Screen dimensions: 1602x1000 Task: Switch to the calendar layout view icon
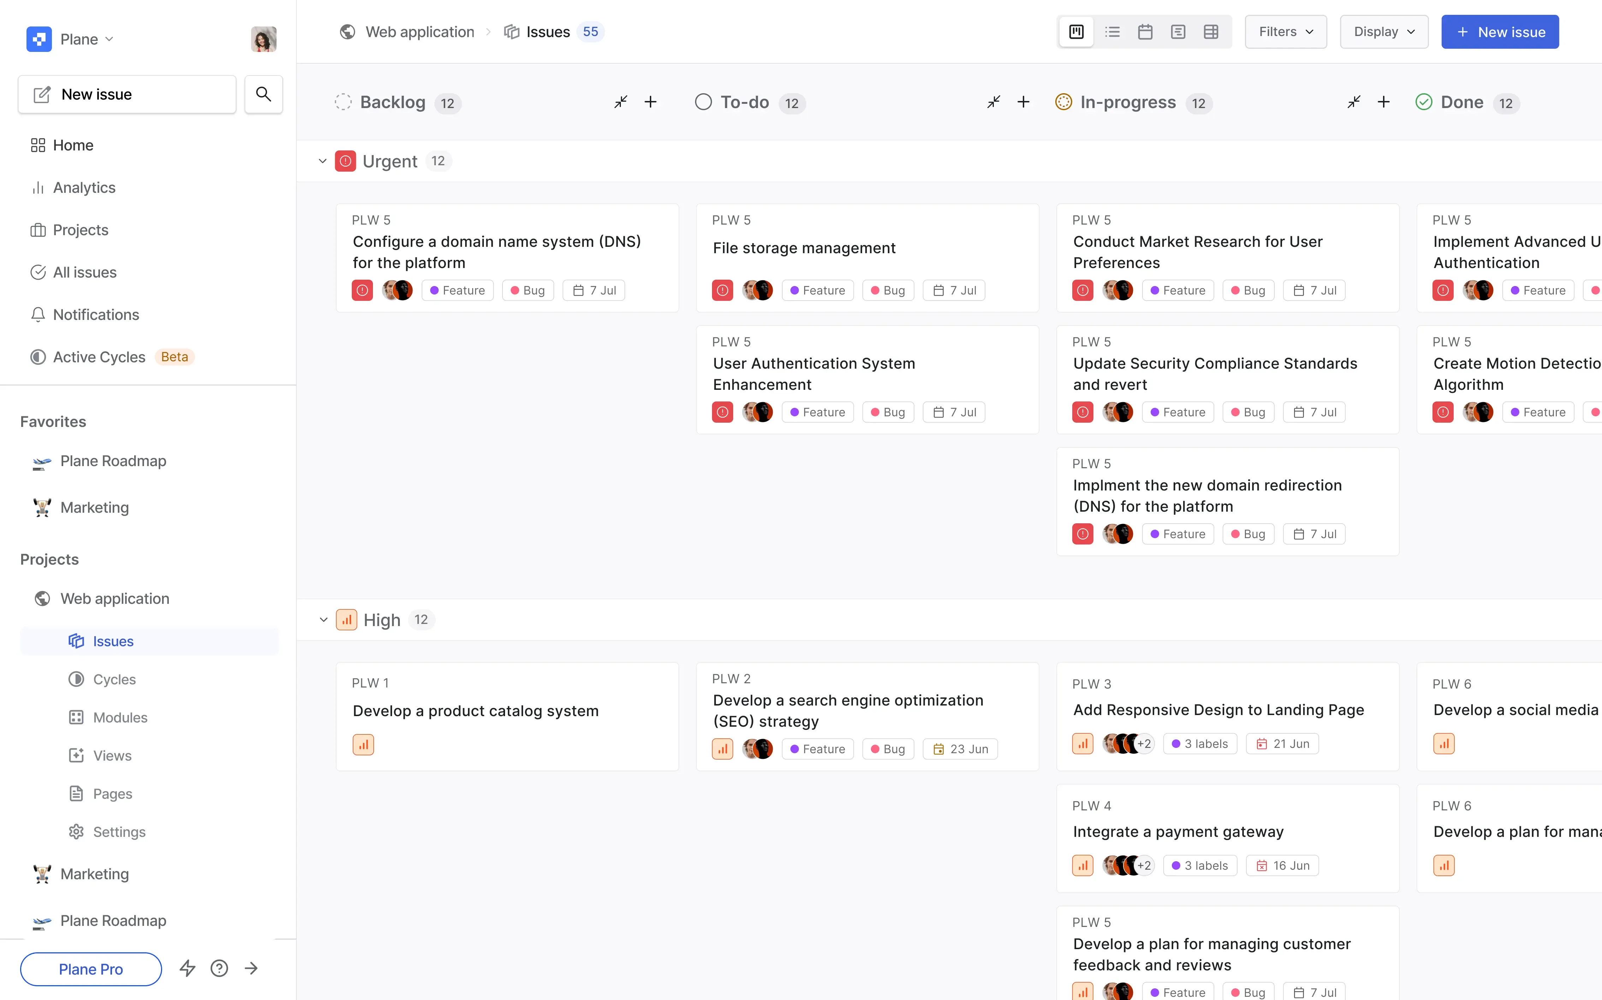point(1145,32)
